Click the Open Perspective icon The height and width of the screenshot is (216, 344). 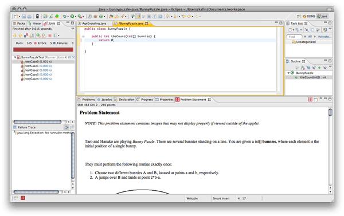click(x=299, y=17)
